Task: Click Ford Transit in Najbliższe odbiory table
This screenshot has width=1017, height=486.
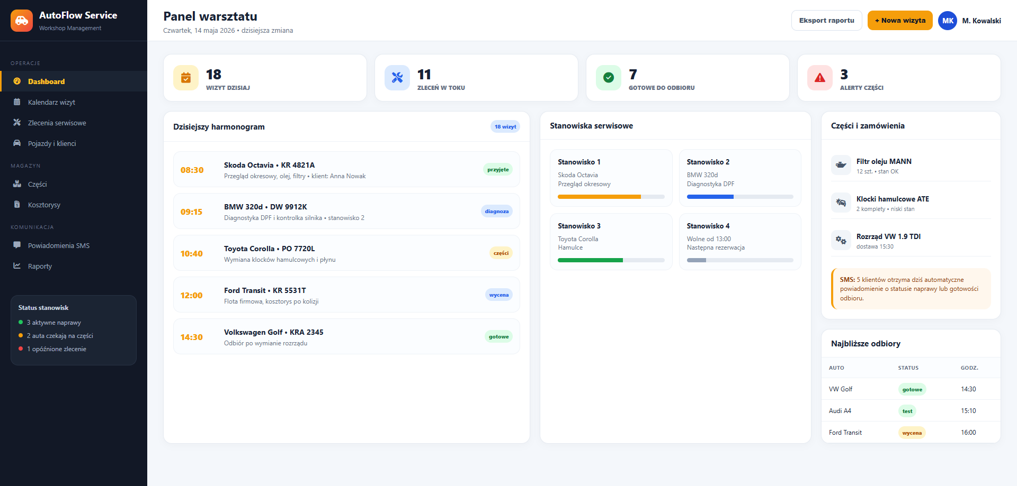Action: (845, 433)
